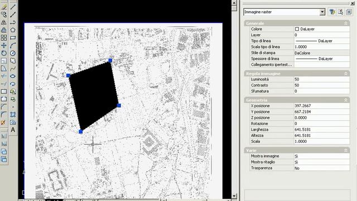The width and height of the screenshot is (357, 201).
Task: Click the X posizione value 397.2667
Action: tap(322, 106)
